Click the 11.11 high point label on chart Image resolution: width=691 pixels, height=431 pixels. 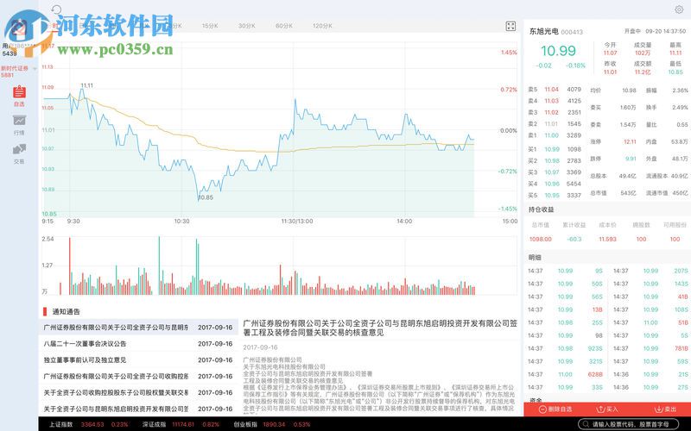87,85
